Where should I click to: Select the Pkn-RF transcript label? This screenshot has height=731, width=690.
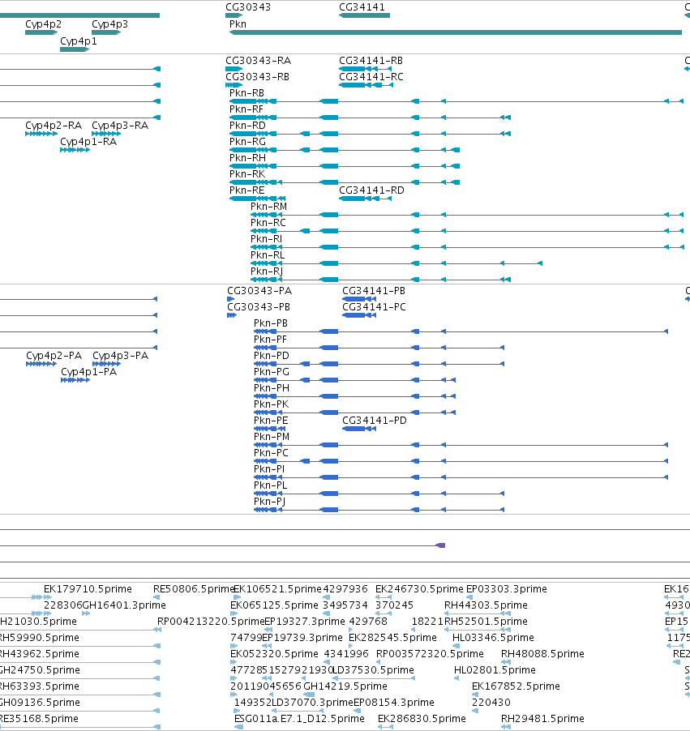[246, 109]
